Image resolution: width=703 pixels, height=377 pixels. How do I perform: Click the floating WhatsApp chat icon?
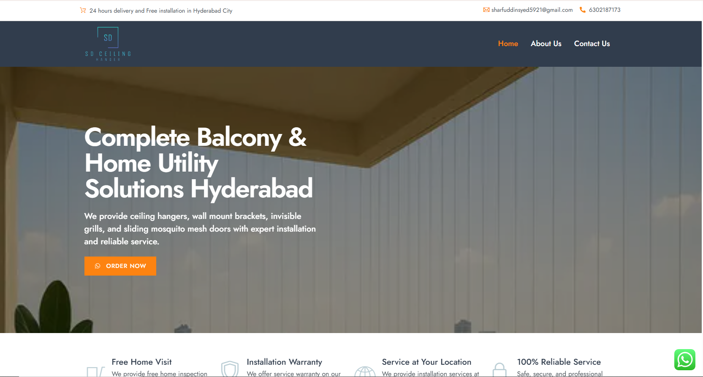pyautogui.click(x=685, y=360)
